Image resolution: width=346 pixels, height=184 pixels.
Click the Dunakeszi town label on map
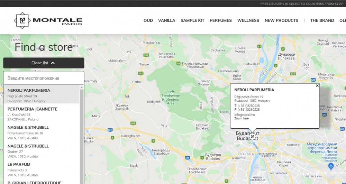click(286, 56)
